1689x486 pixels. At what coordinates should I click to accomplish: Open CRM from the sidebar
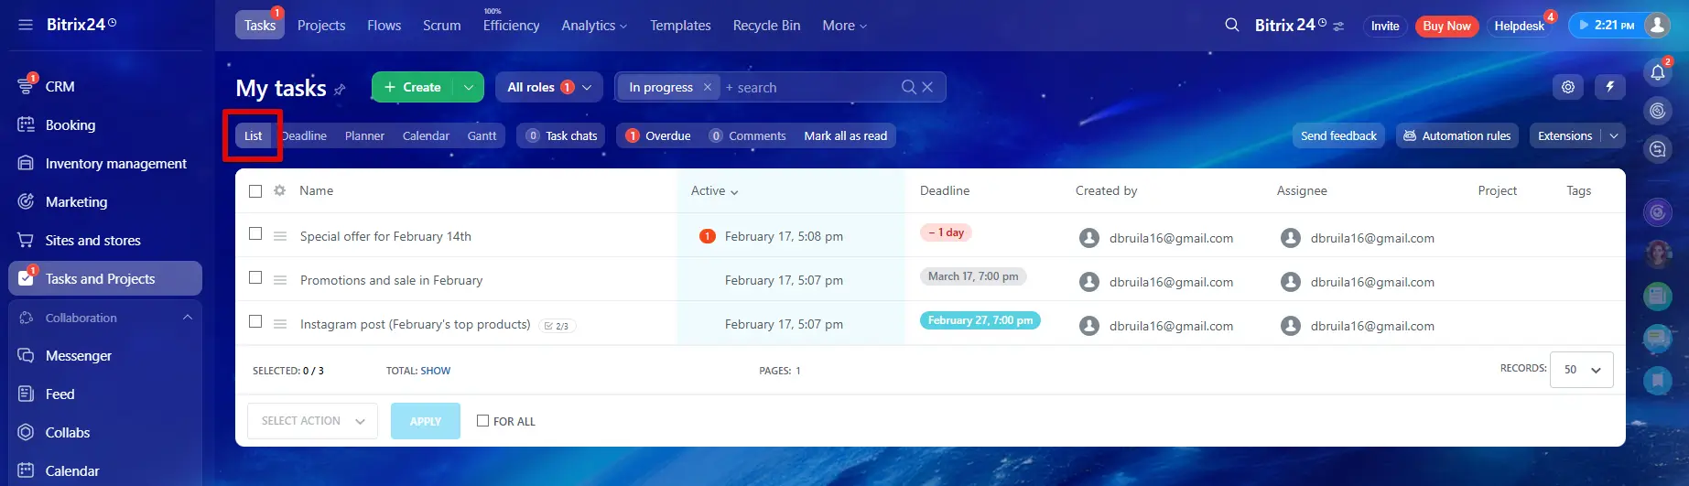pyautogui.click(x=60, y=86)
